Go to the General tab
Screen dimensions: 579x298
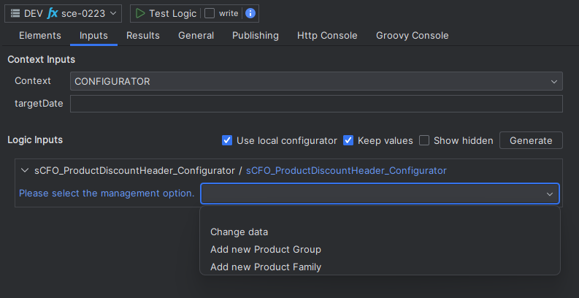tap(196, 36)
